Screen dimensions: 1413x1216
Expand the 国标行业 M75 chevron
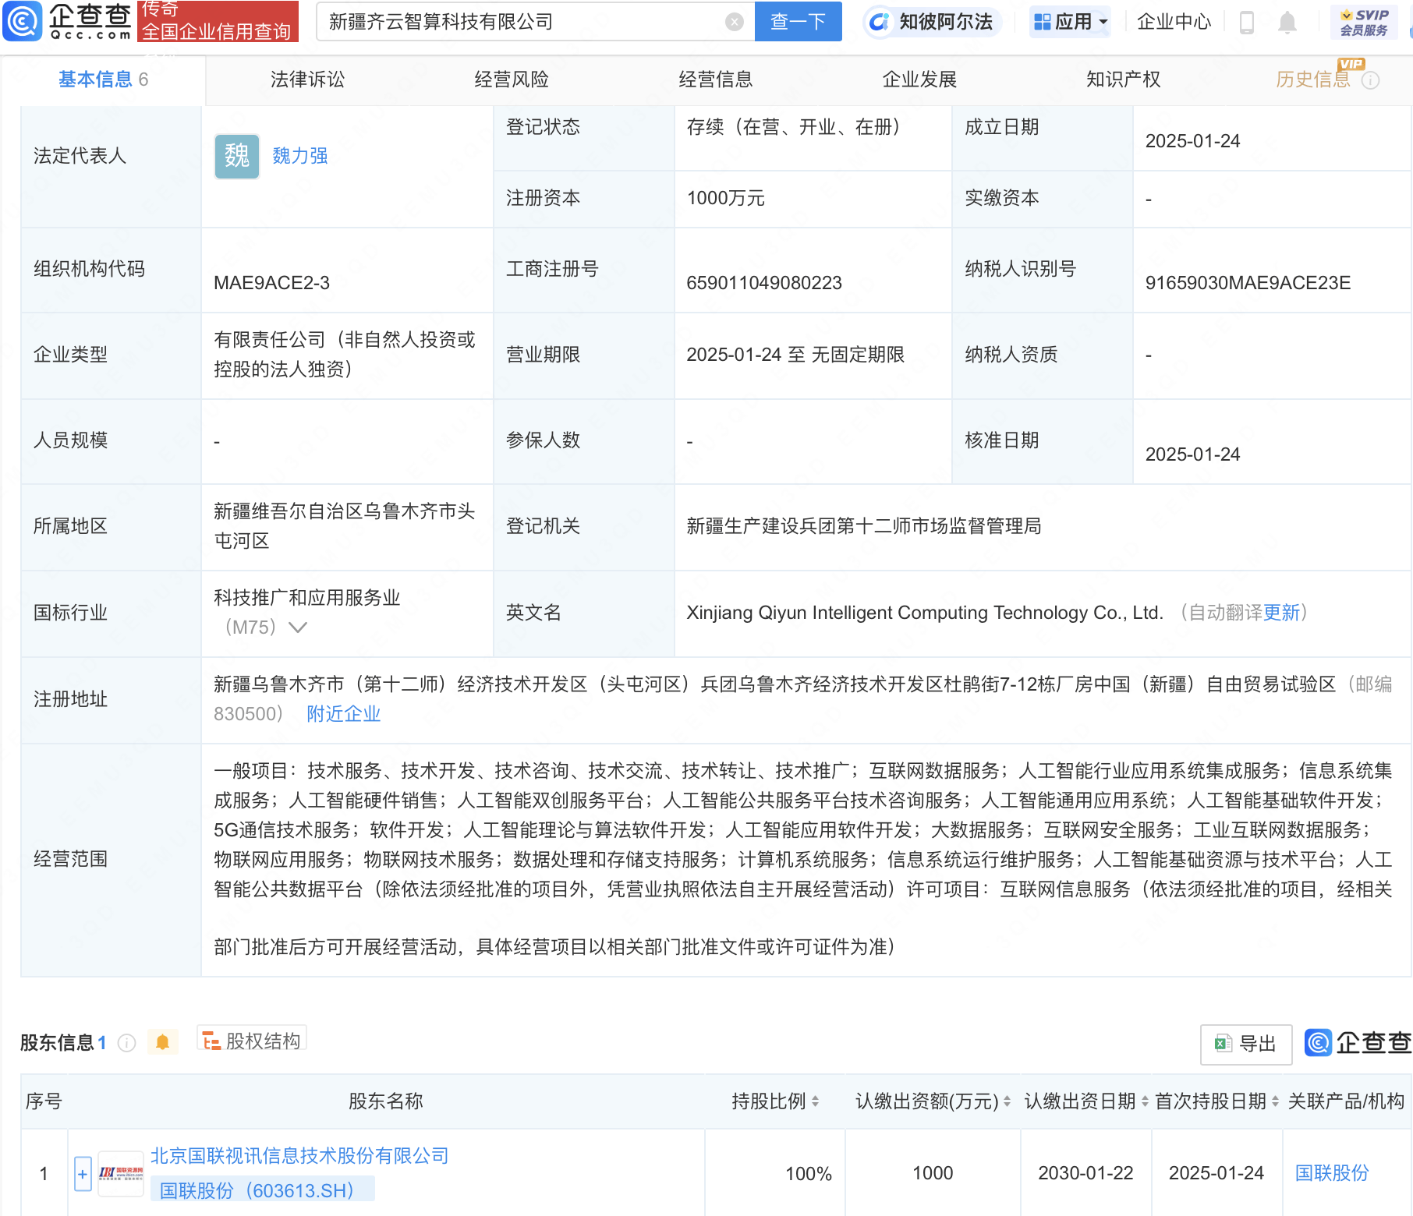point(298,627)
